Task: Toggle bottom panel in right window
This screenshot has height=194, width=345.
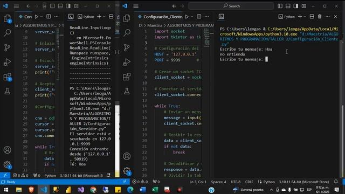Action: [x=288, y=6]
